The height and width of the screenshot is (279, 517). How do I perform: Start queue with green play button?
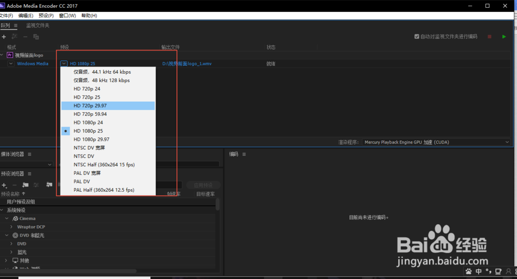click(504, 37)
